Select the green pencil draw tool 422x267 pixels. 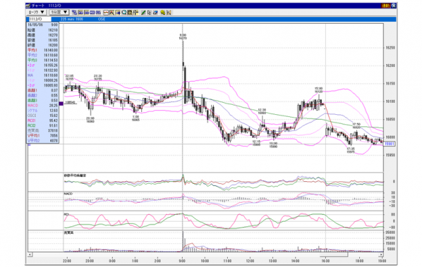[x=143, y=12]
